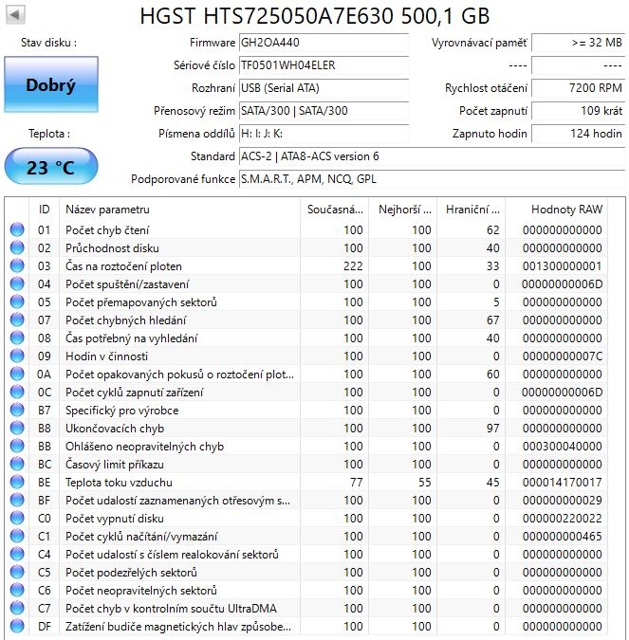The image size is (629, 640).
Task: Select 'Počet vypnutí disku' parameter name
Action: [115, 519]
